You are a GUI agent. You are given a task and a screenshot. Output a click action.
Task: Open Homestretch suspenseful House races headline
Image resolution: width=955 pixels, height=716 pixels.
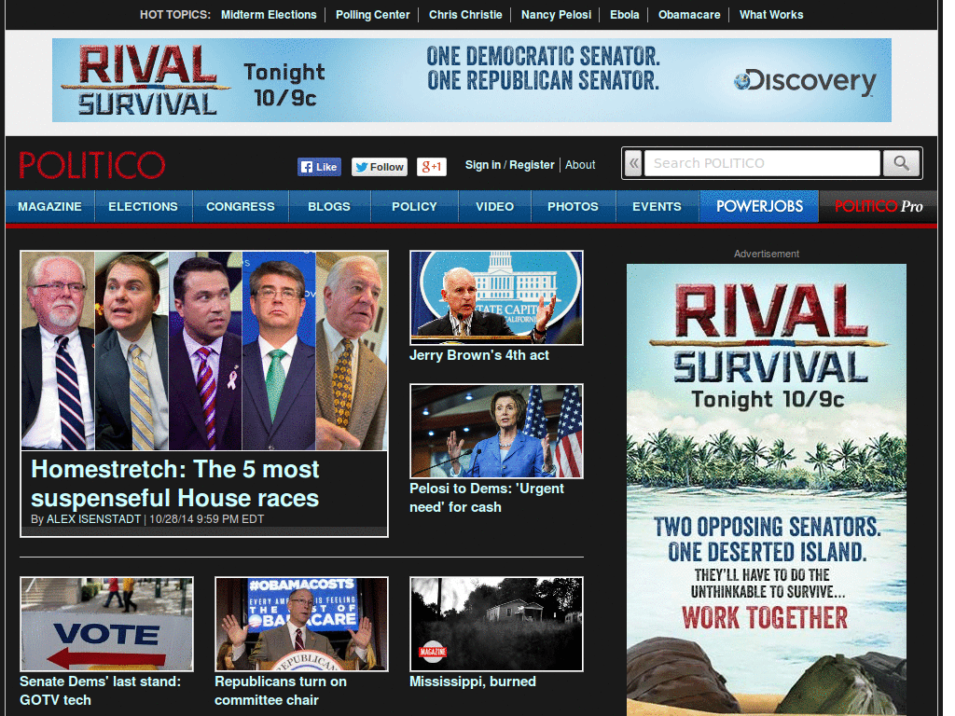pyautogui.click(x=175, y=484)
